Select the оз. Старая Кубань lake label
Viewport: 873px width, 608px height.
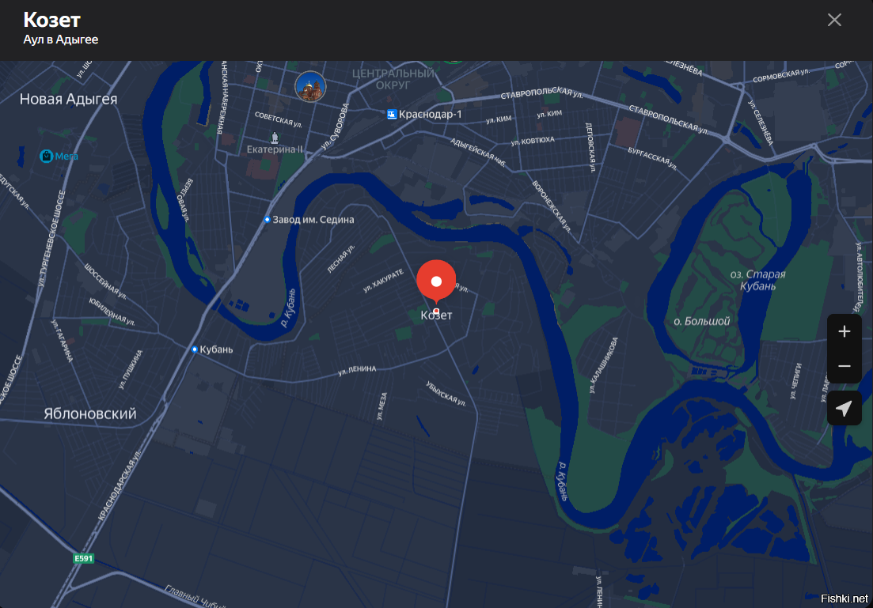[x=757, y=280]
